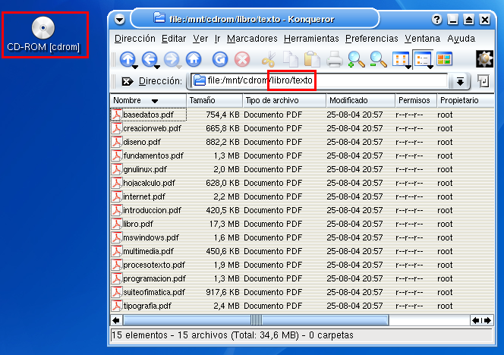
Task: Open the Herramientas menu
Action: pyautogui.click(x=311, y=39)
